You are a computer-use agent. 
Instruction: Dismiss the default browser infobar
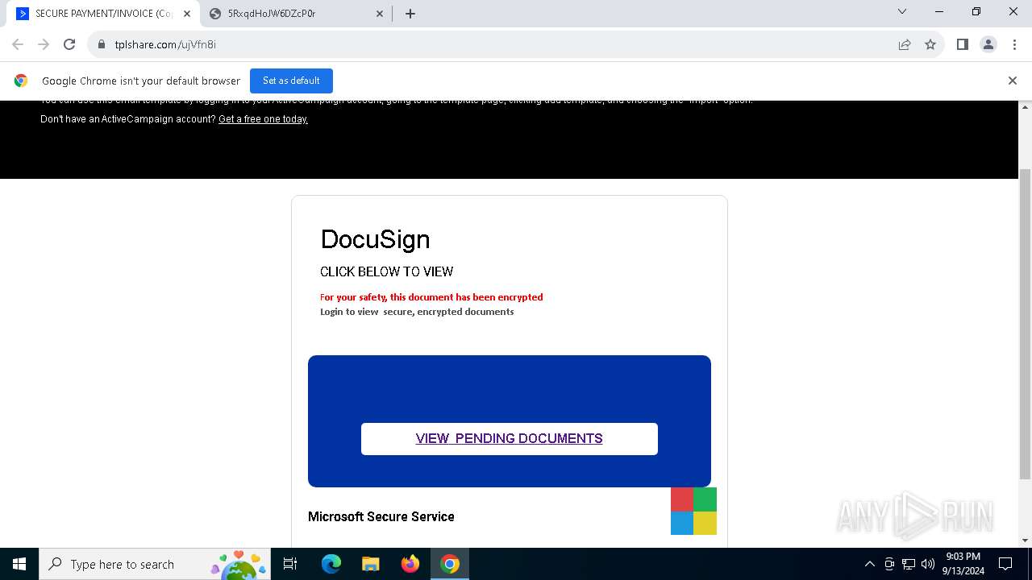click(1013, 81)
